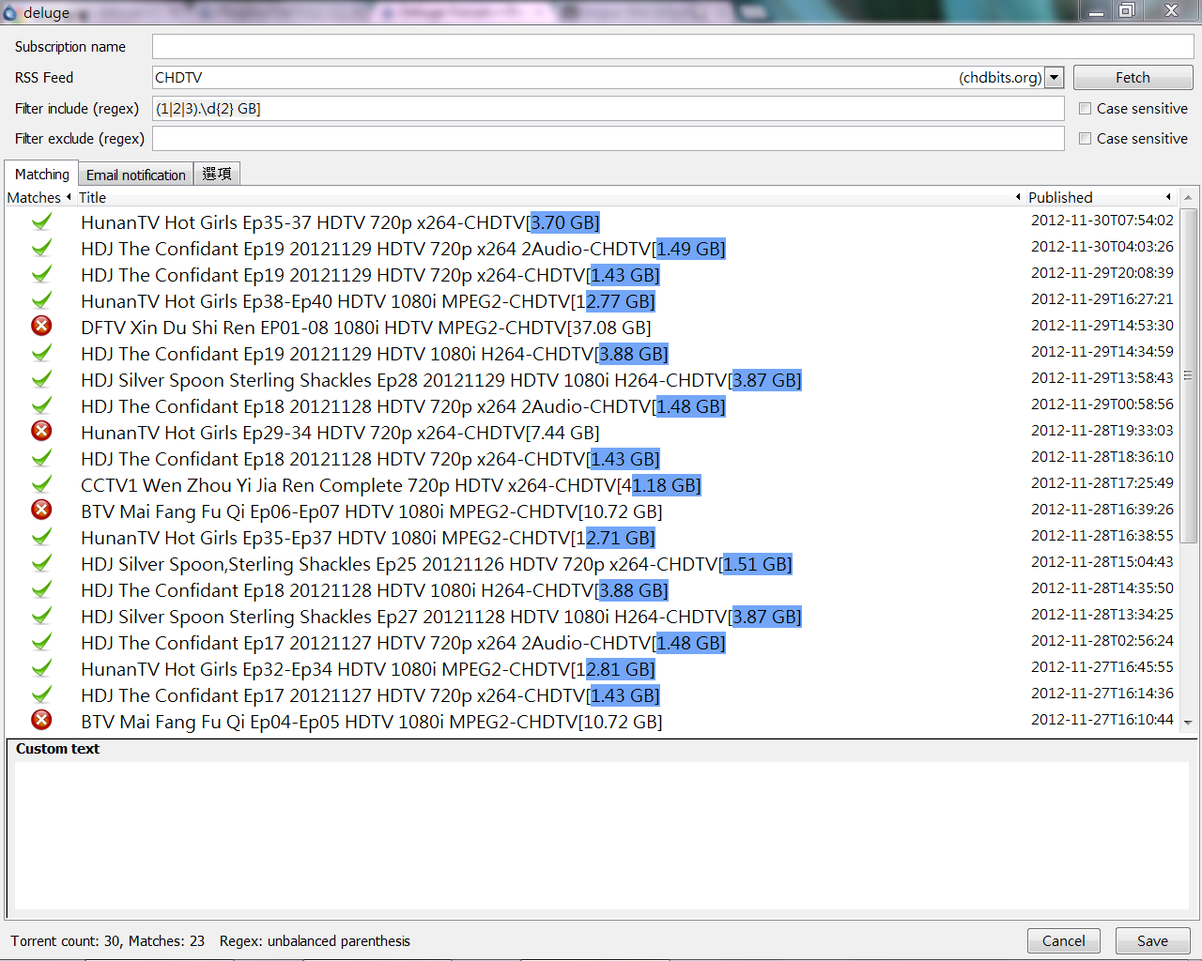
Task: Open the Email notification tab
Action: coord(135,175)
